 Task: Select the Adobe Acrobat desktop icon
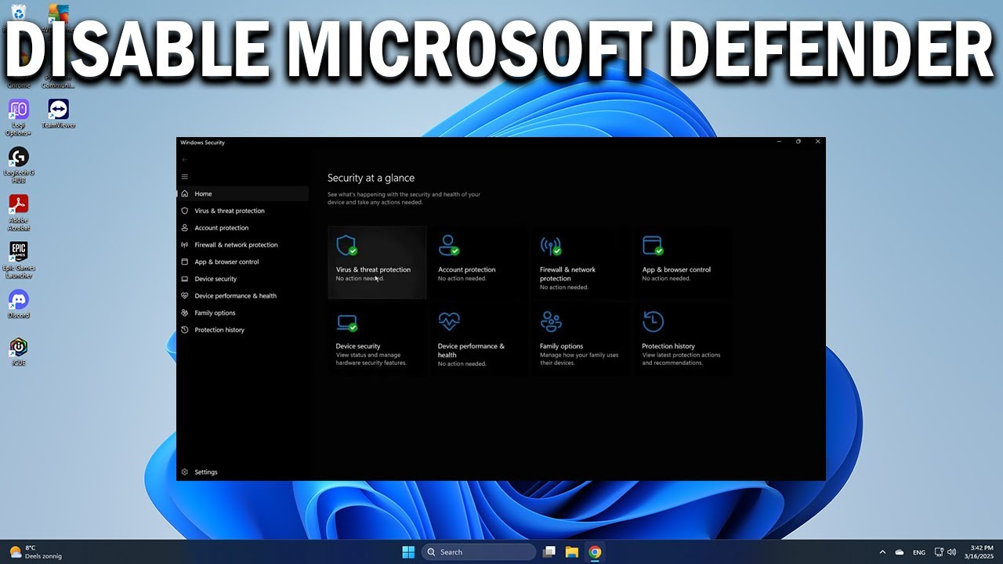(x=19, y=213)
